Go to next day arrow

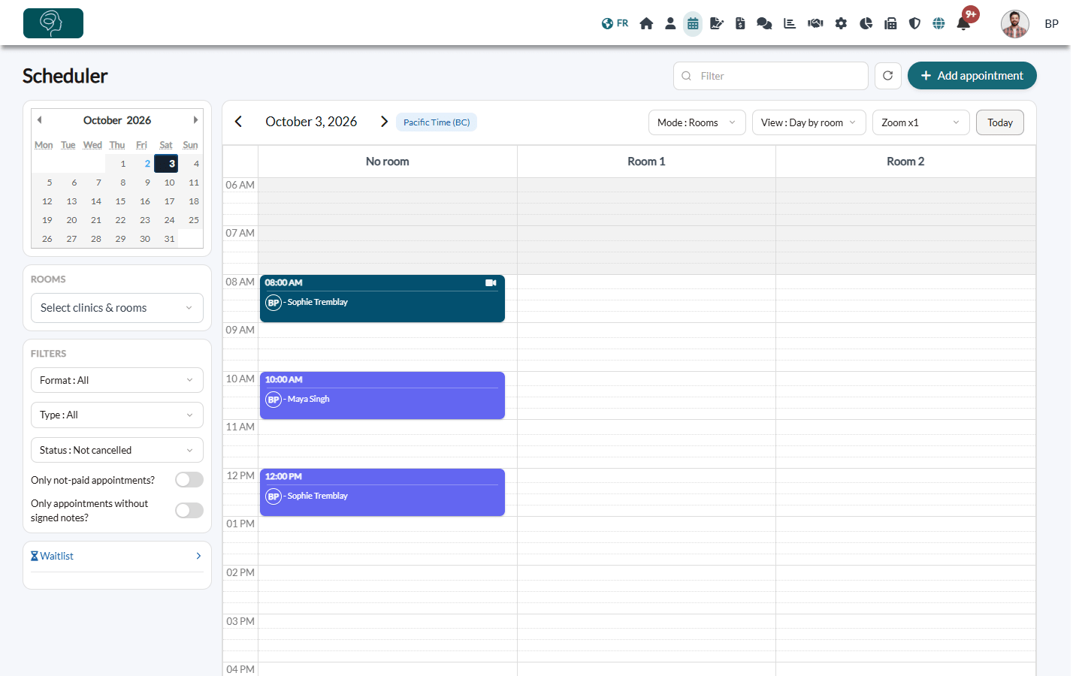[384, 122]
